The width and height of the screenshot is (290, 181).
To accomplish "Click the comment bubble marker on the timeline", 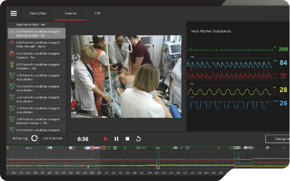I will pyautogui.click(x=187, y=148).
